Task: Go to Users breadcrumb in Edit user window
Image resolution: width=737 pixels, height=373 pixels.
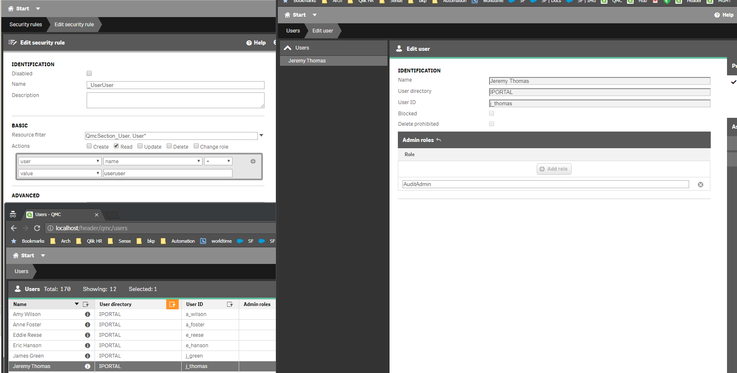Action: (293, 31)
